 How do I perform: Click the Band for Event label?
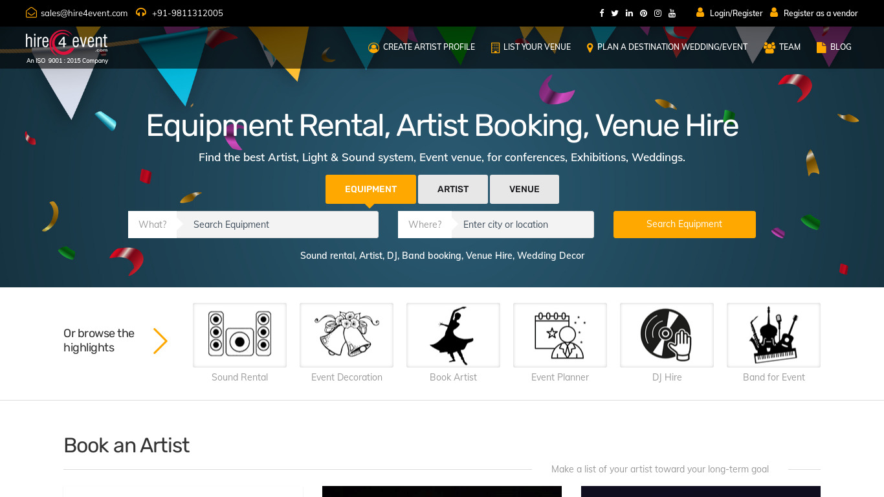tap(773, 377)
